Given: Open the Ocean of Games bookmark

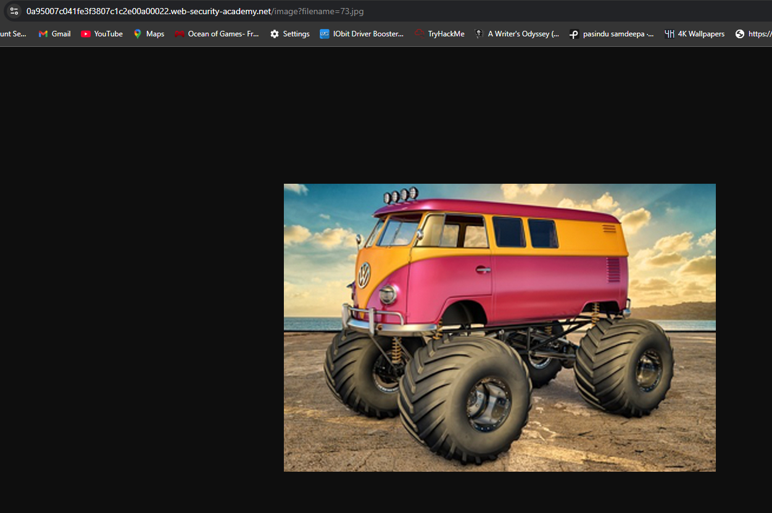Looking at the screenshot, I should coord(217,34).
